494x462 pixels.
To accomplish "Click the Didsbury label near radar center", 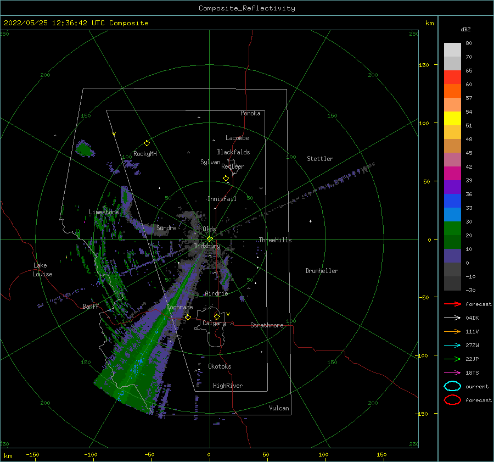I will 207,246.
